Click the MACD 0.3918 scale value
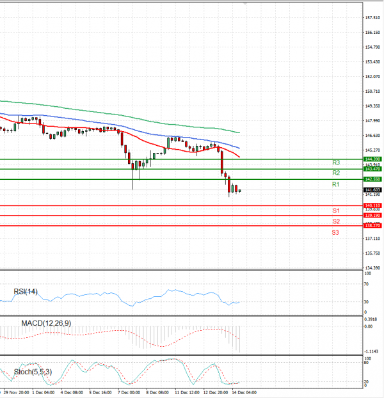This screenshot has height=398, width=384. point(371,319)
